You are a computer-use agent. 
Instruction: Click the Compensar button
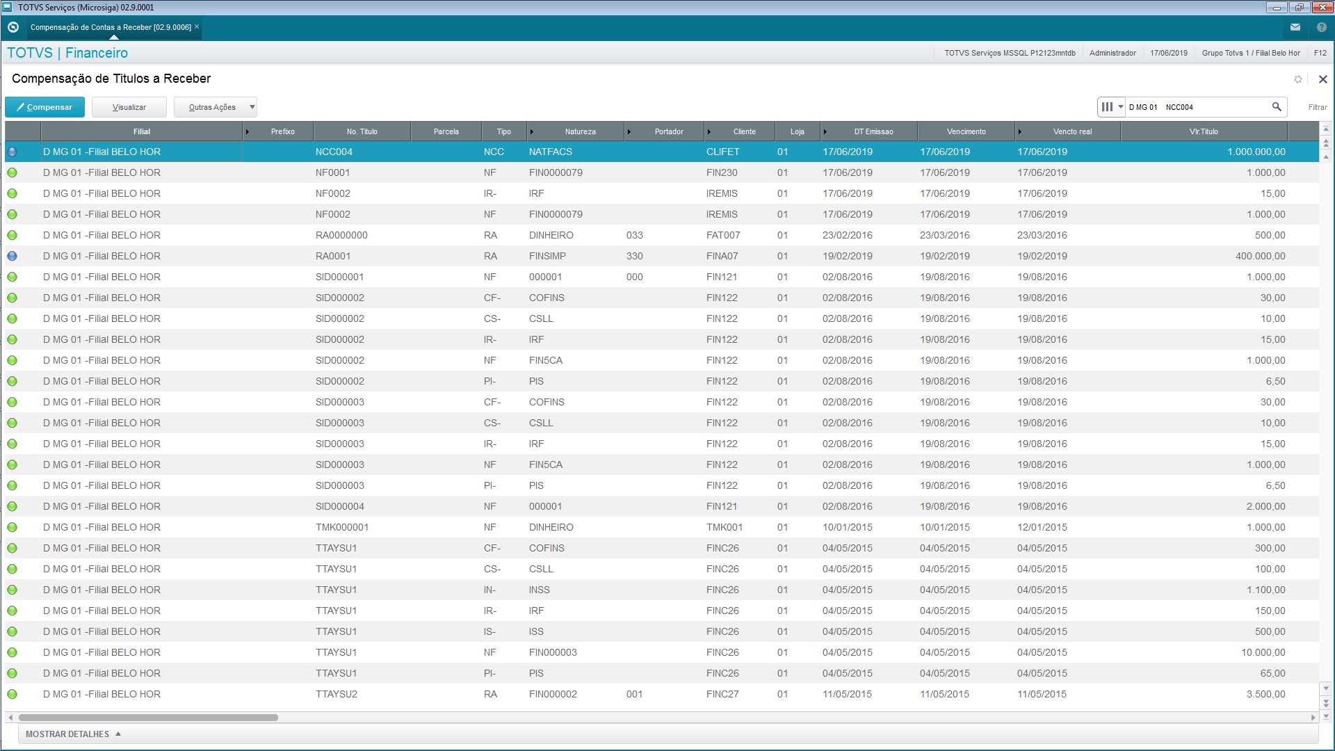pyautogui.click(x=44, y=107)
